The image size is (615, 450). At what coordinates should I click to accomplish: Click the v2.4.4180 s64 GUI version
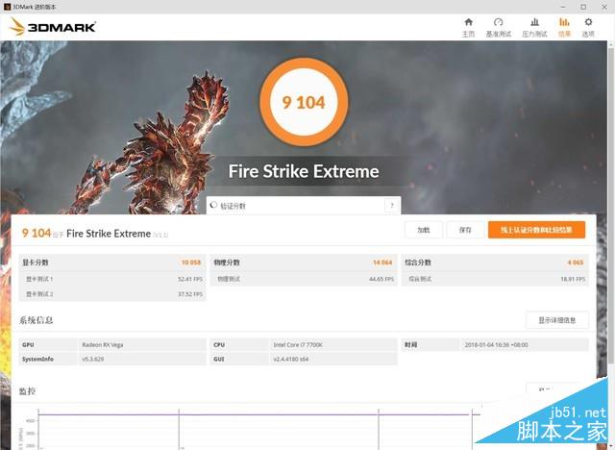(x=291, y=359)
